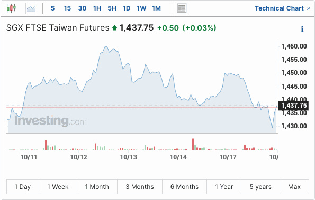Switch to area chart view
Screen dimensions: 315x200
[31, 8]
